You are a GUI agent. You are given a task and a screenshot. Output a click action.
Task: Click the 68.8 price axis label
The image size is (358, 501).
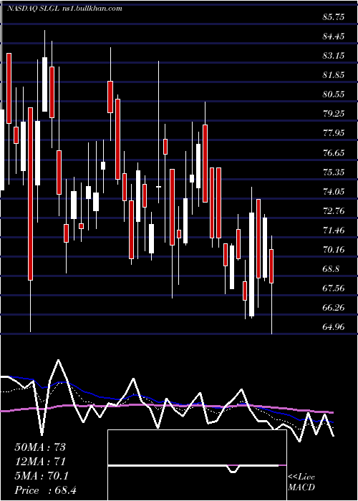click(x=331, y=269)
